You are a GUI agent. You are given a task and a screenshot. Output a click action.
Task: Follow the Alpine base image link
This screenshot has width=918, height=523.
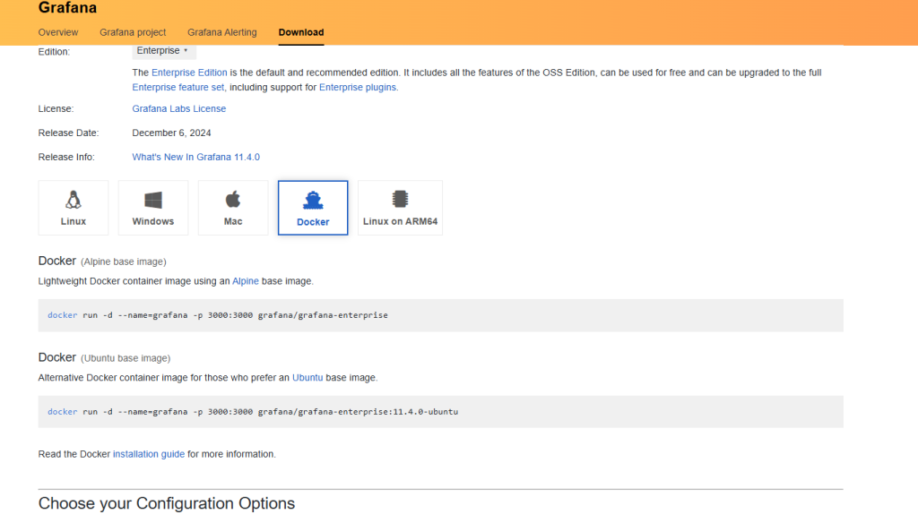point(246,281)
